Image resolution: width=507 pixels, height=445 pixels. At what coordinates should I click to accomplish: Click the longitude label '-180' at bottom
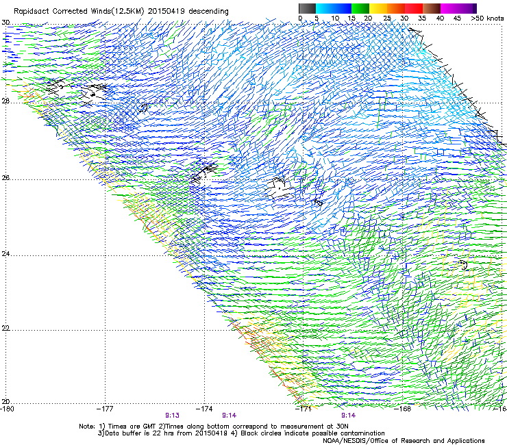click(7, 409)
